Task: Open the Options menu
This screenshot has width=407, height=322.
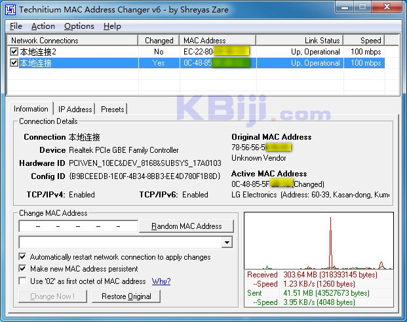Action: (79, 26)
